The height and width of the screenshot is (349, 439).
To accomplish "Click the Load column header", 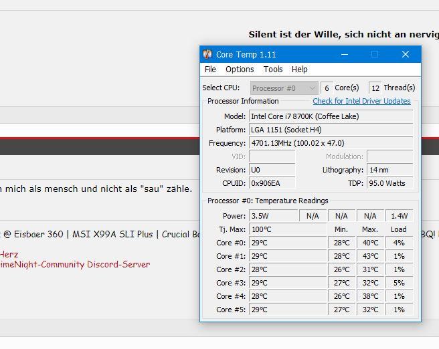I will 399,229.
